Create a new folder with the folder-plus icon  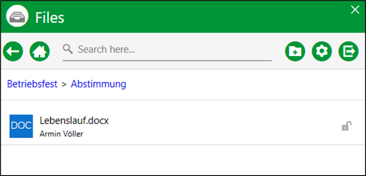[x=295, y=52]
